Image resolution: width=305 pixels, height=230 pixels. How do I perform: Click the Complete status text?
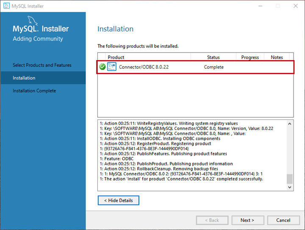(x=214, y=67)
